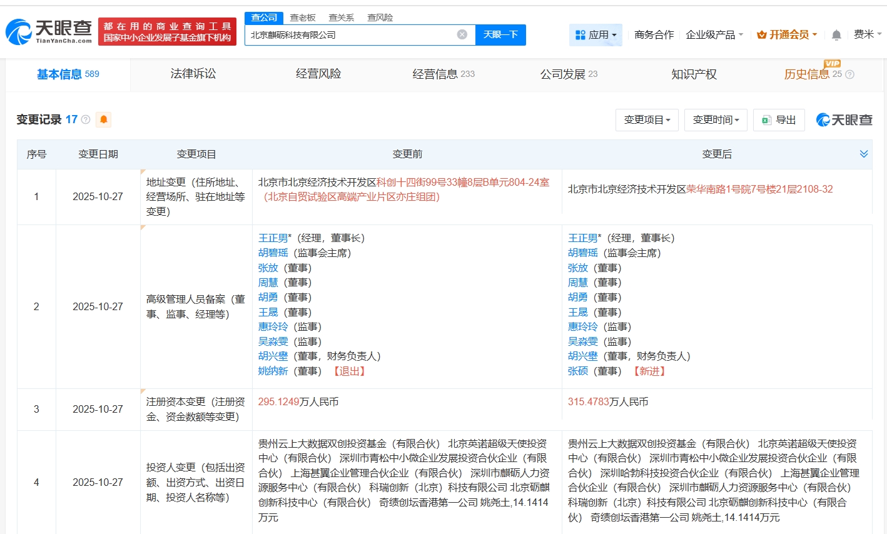Switch to the 法律诉讼 tab
Viewport: 887px width, 534px height.
coord(193,74)
